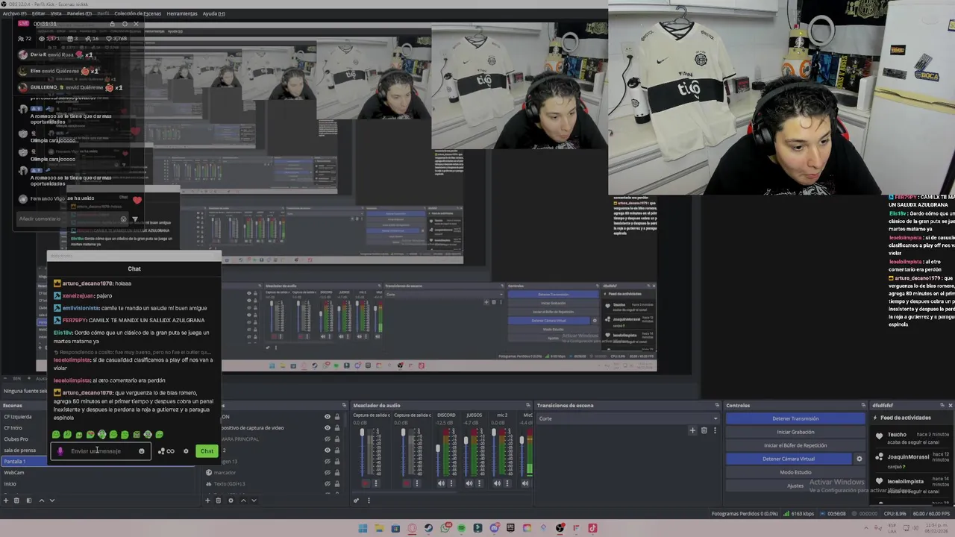Enable Modo Estudio
The width and height of the screenshot is (955, 537).
(795, 472)
